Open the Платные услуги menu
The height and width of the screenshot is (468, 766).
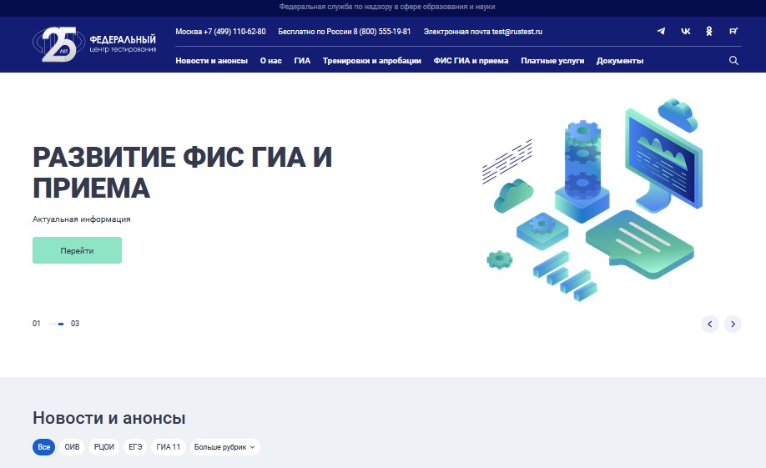click(x=552, y=61)
